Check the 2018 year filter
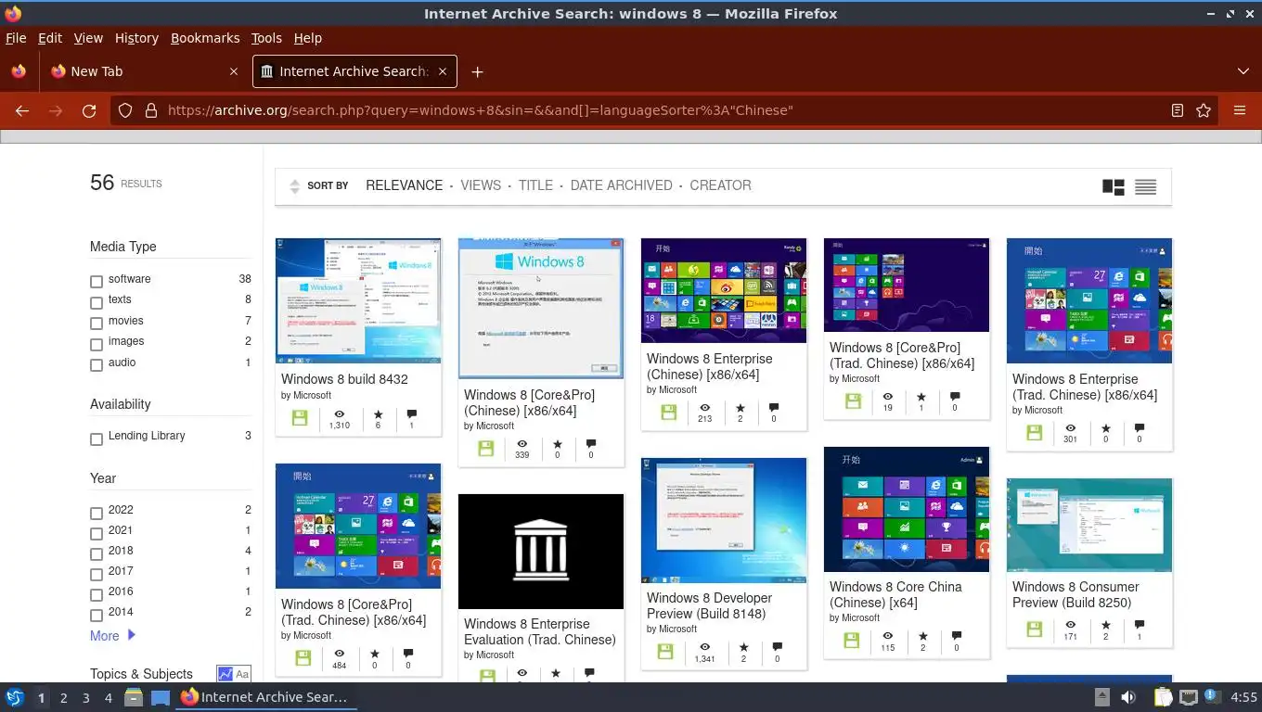This screenshot has height=712, width=1262. pyautogui.click(x=97, y=553)
